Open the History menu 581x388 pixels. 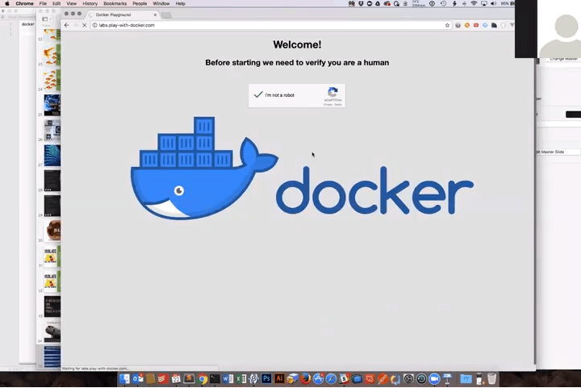coord(90,3)
